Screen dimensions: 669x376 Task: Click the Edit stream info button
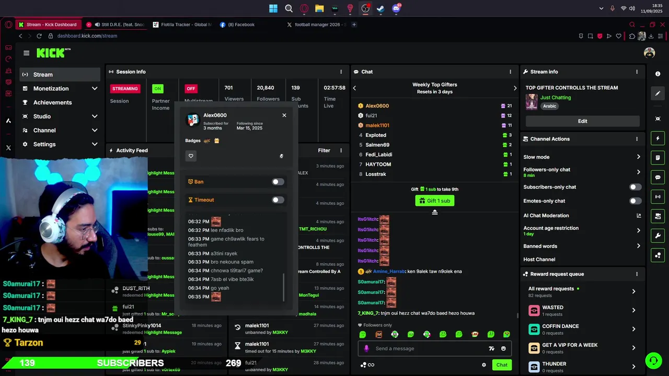(x=582, y=121)
